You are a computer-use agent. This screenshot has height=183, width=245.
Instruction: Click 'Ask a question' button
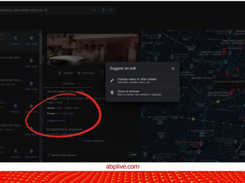[x=93, y=141]
